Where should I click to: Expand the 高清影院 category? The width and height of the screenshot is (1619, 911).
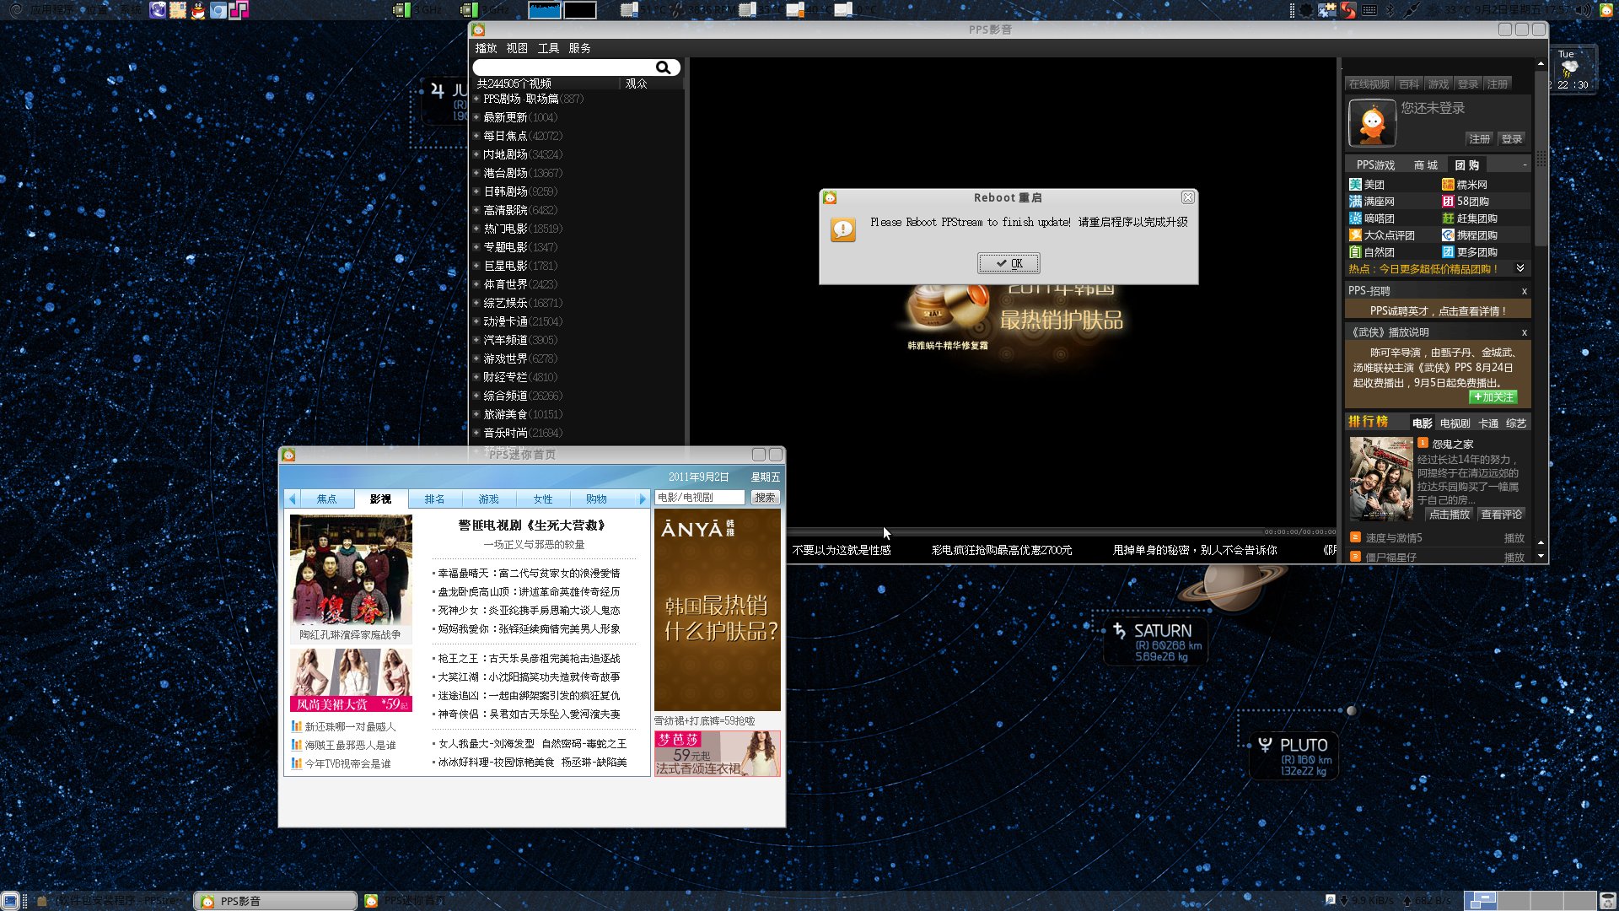(476, 210)
